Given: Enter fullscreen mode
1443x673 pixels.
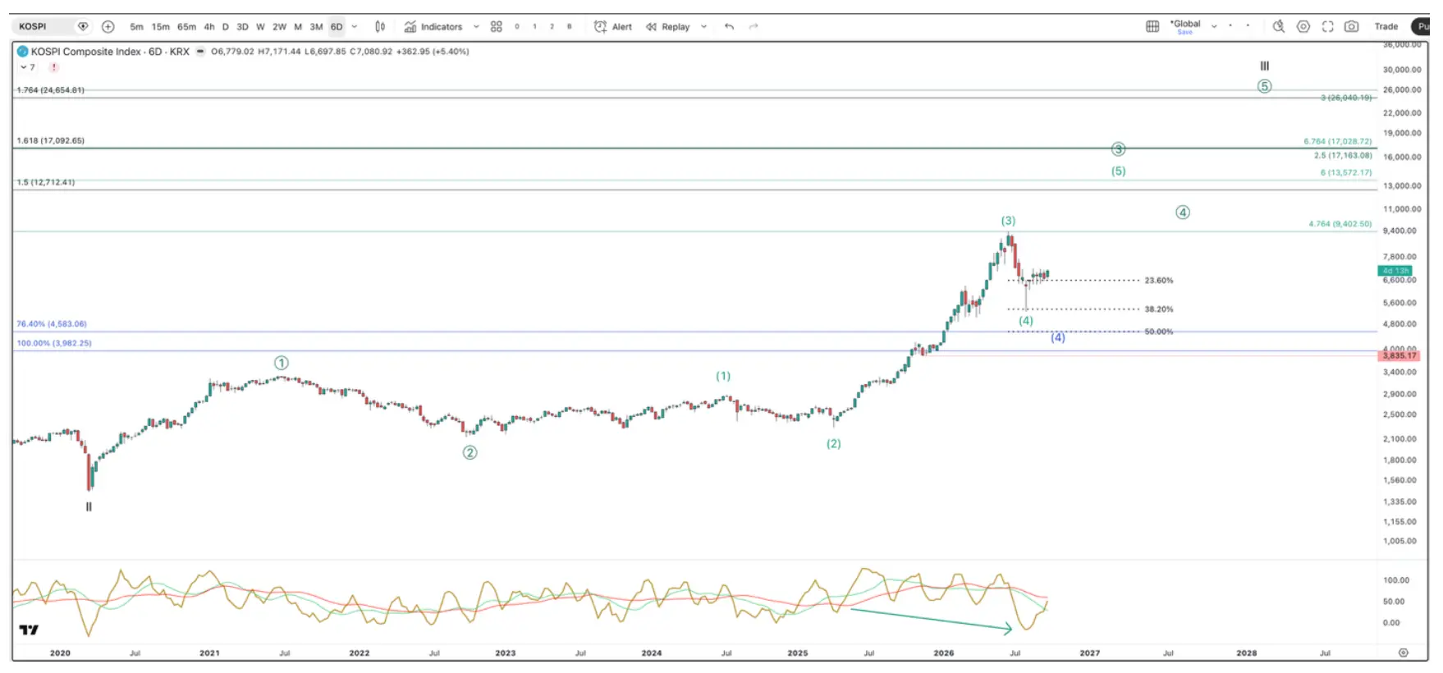Looking at the screenshot, I should 1328,26.
